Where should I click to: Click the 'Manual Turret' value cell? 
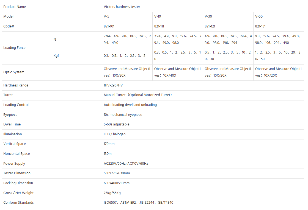coord(137,95)
